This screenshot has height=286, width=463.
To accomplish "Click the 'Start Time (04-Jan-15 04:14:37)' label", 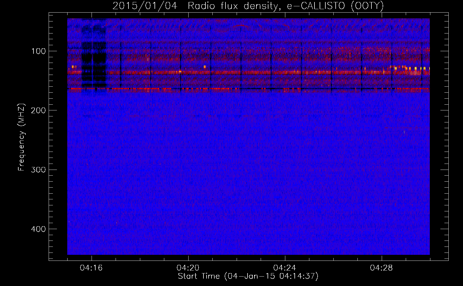I will coord(248,276).
